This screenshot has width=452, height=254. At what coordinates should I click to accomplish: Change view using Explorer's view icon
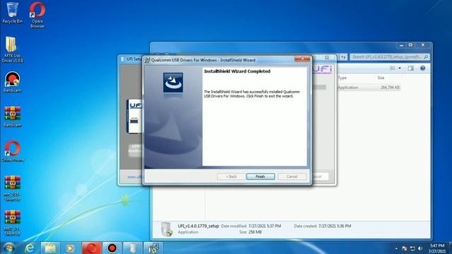[393, 68]
